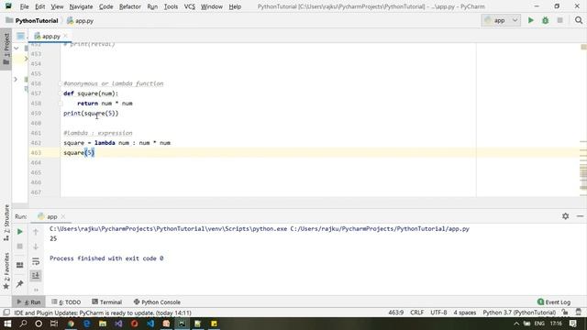Open the TODO tool window
Screen dimensions: 587x330
tap(66, 302)
